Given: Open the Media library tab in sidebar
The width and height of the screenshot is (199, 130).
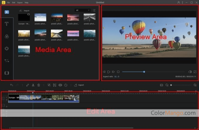Looking at the screenshot, I should (7, 12).
